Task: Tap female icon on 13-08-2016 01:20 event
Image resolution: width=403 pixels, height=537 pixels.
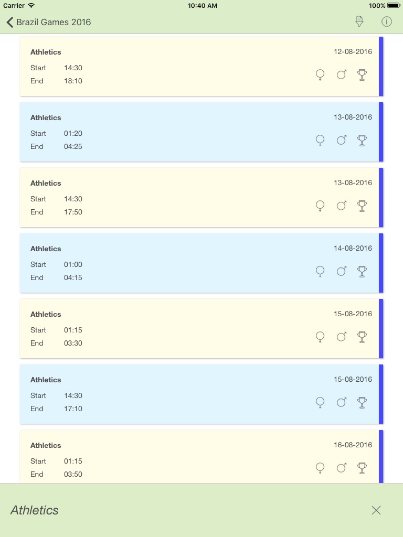Action: [320, 141]
